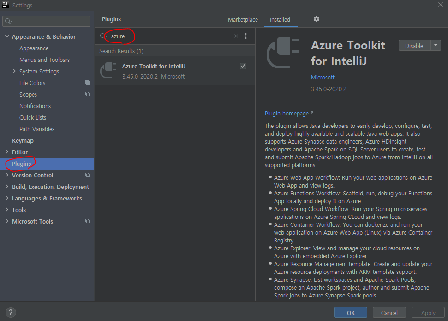Expand the Appearance & Behavior section
This screenshot has height=321, width=448.
click(x=7, y=36)
